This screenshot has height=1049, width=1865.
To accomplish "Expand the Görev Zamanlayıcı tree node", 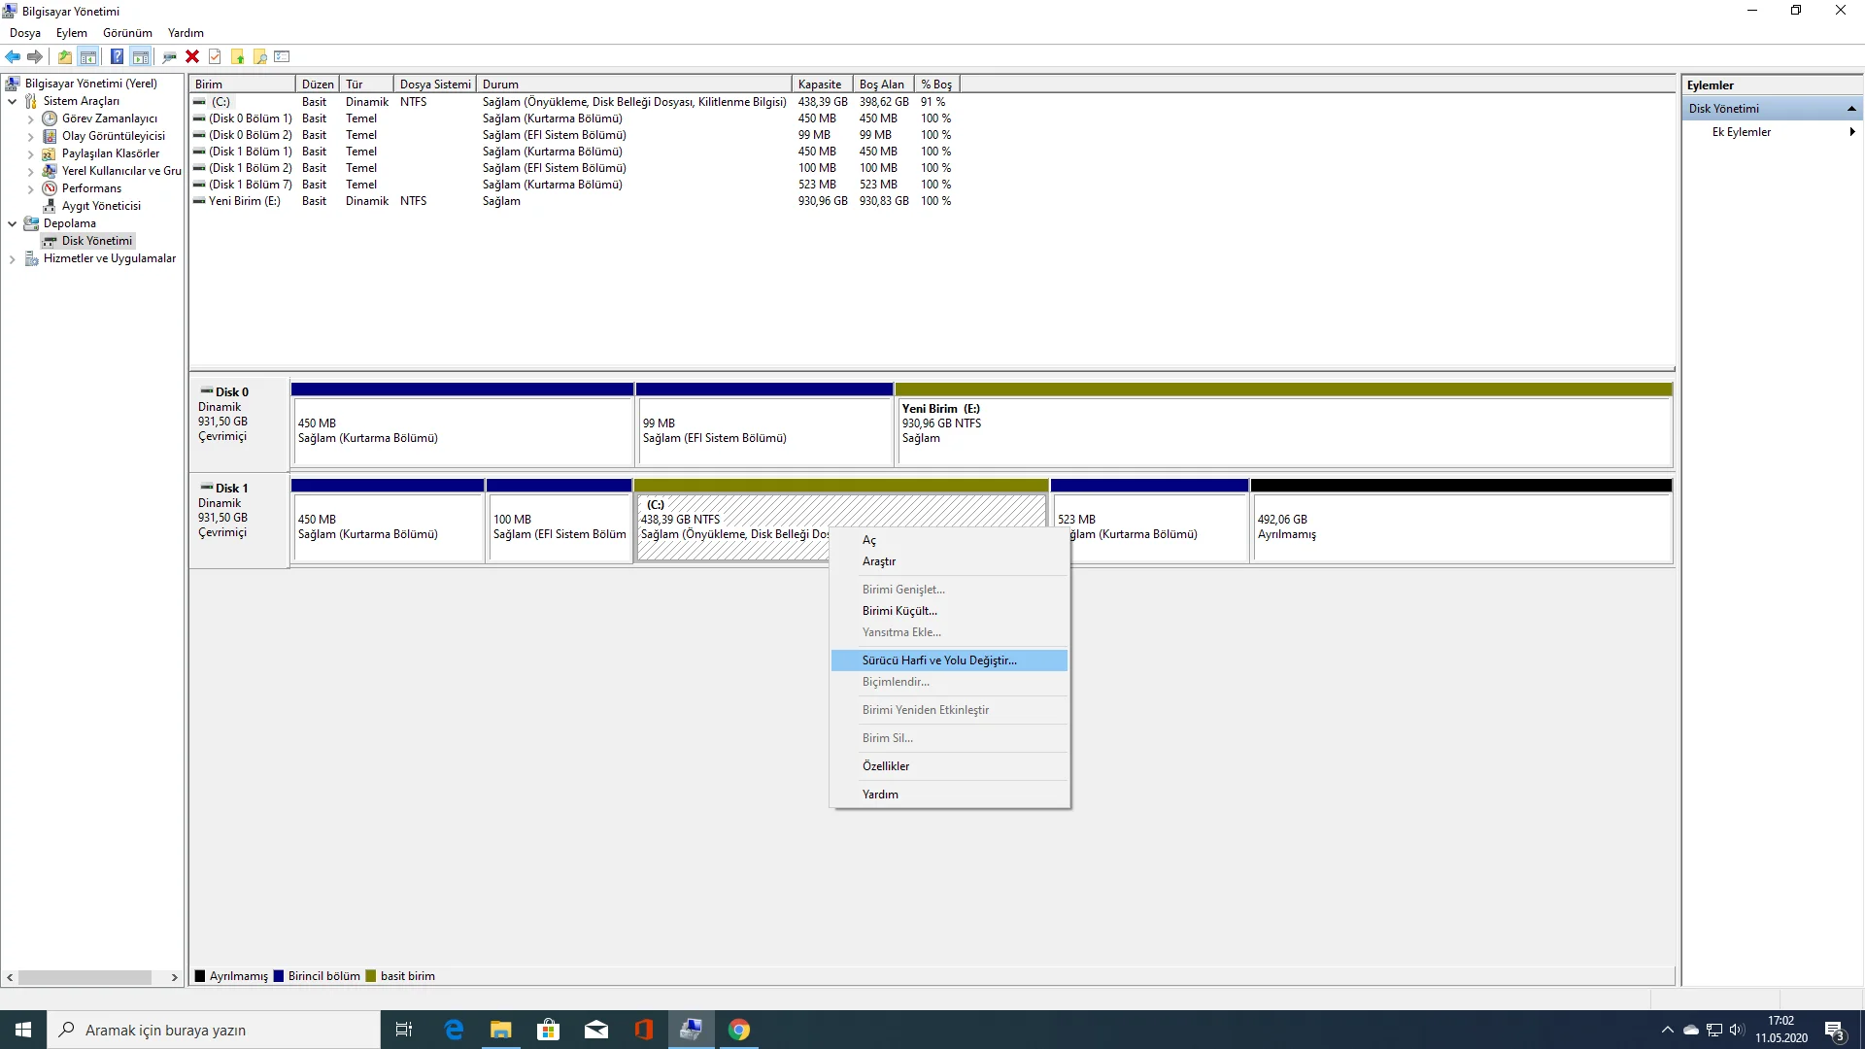I will click(30, 119).
